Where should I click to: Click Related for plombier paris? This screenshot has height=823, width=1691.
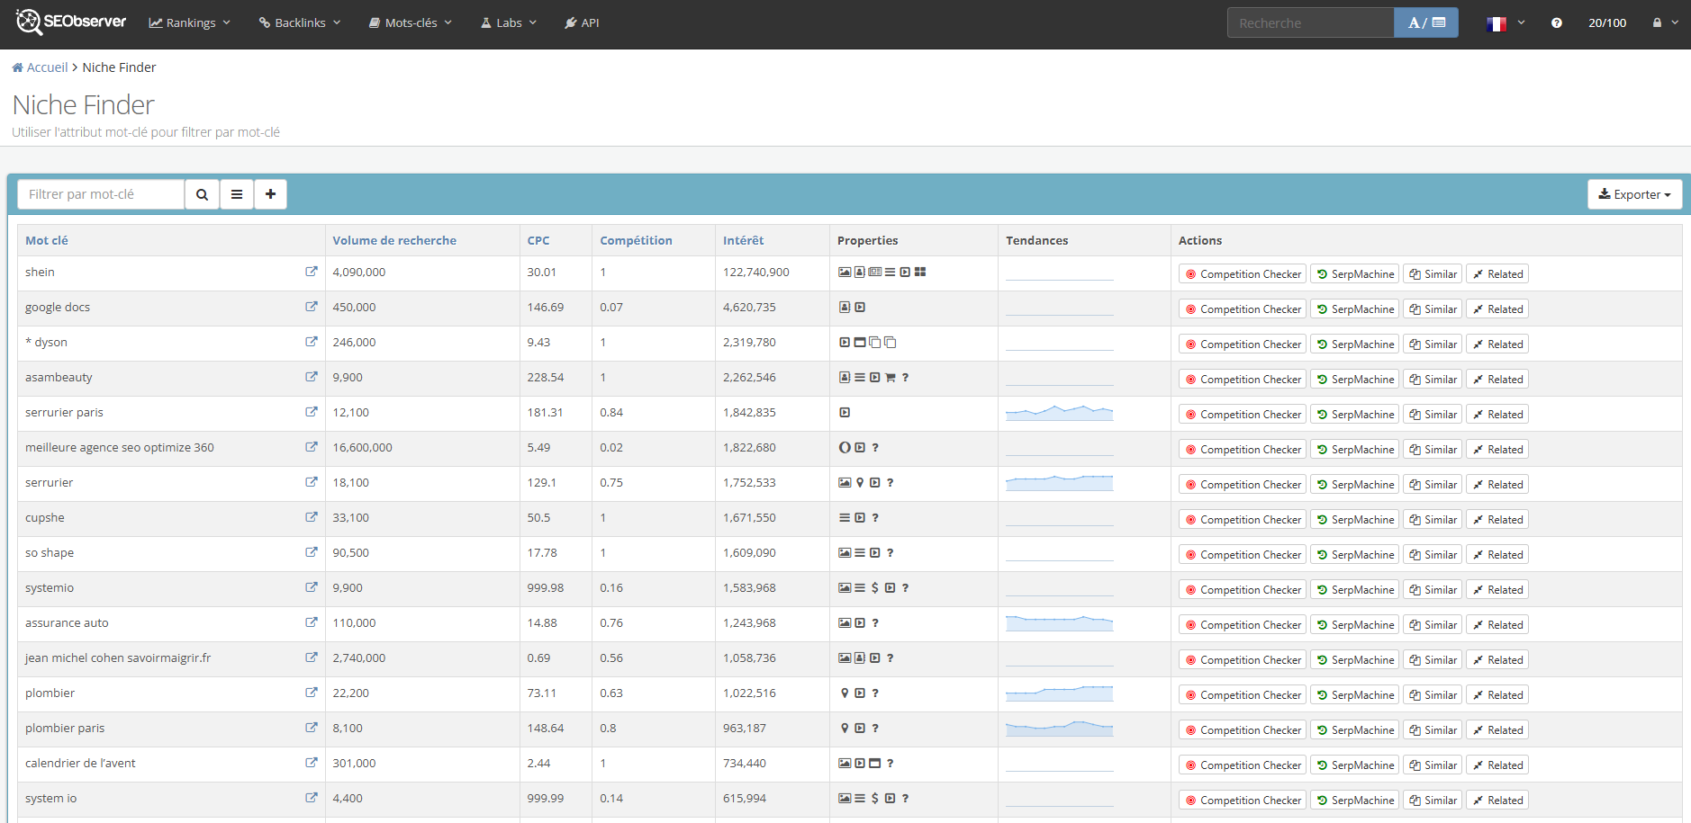point(1497,730)
